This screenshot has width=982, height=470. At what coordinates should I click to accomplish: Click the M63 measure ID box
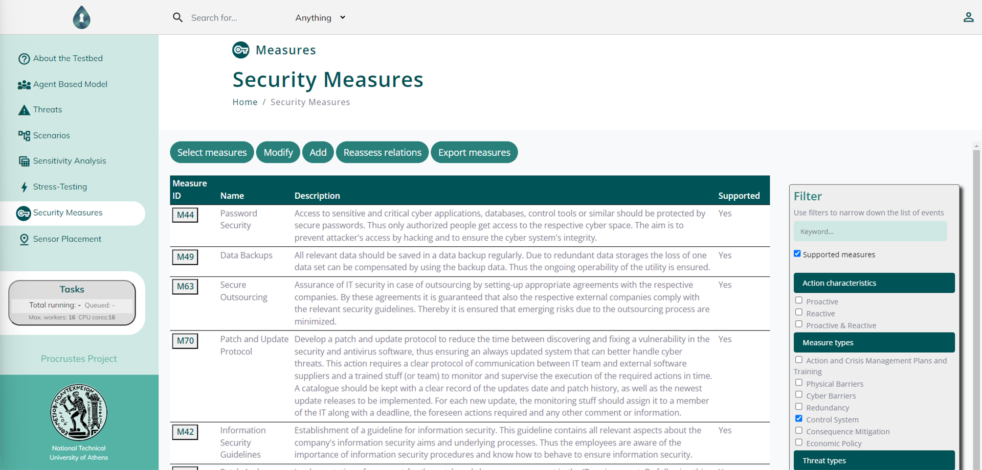coord(185,287)
